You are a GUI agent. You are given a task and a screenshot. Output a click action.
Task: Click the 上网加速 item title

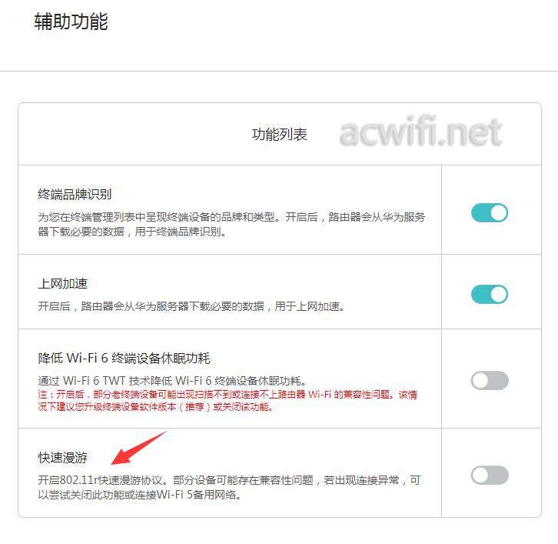pos(62,284)
